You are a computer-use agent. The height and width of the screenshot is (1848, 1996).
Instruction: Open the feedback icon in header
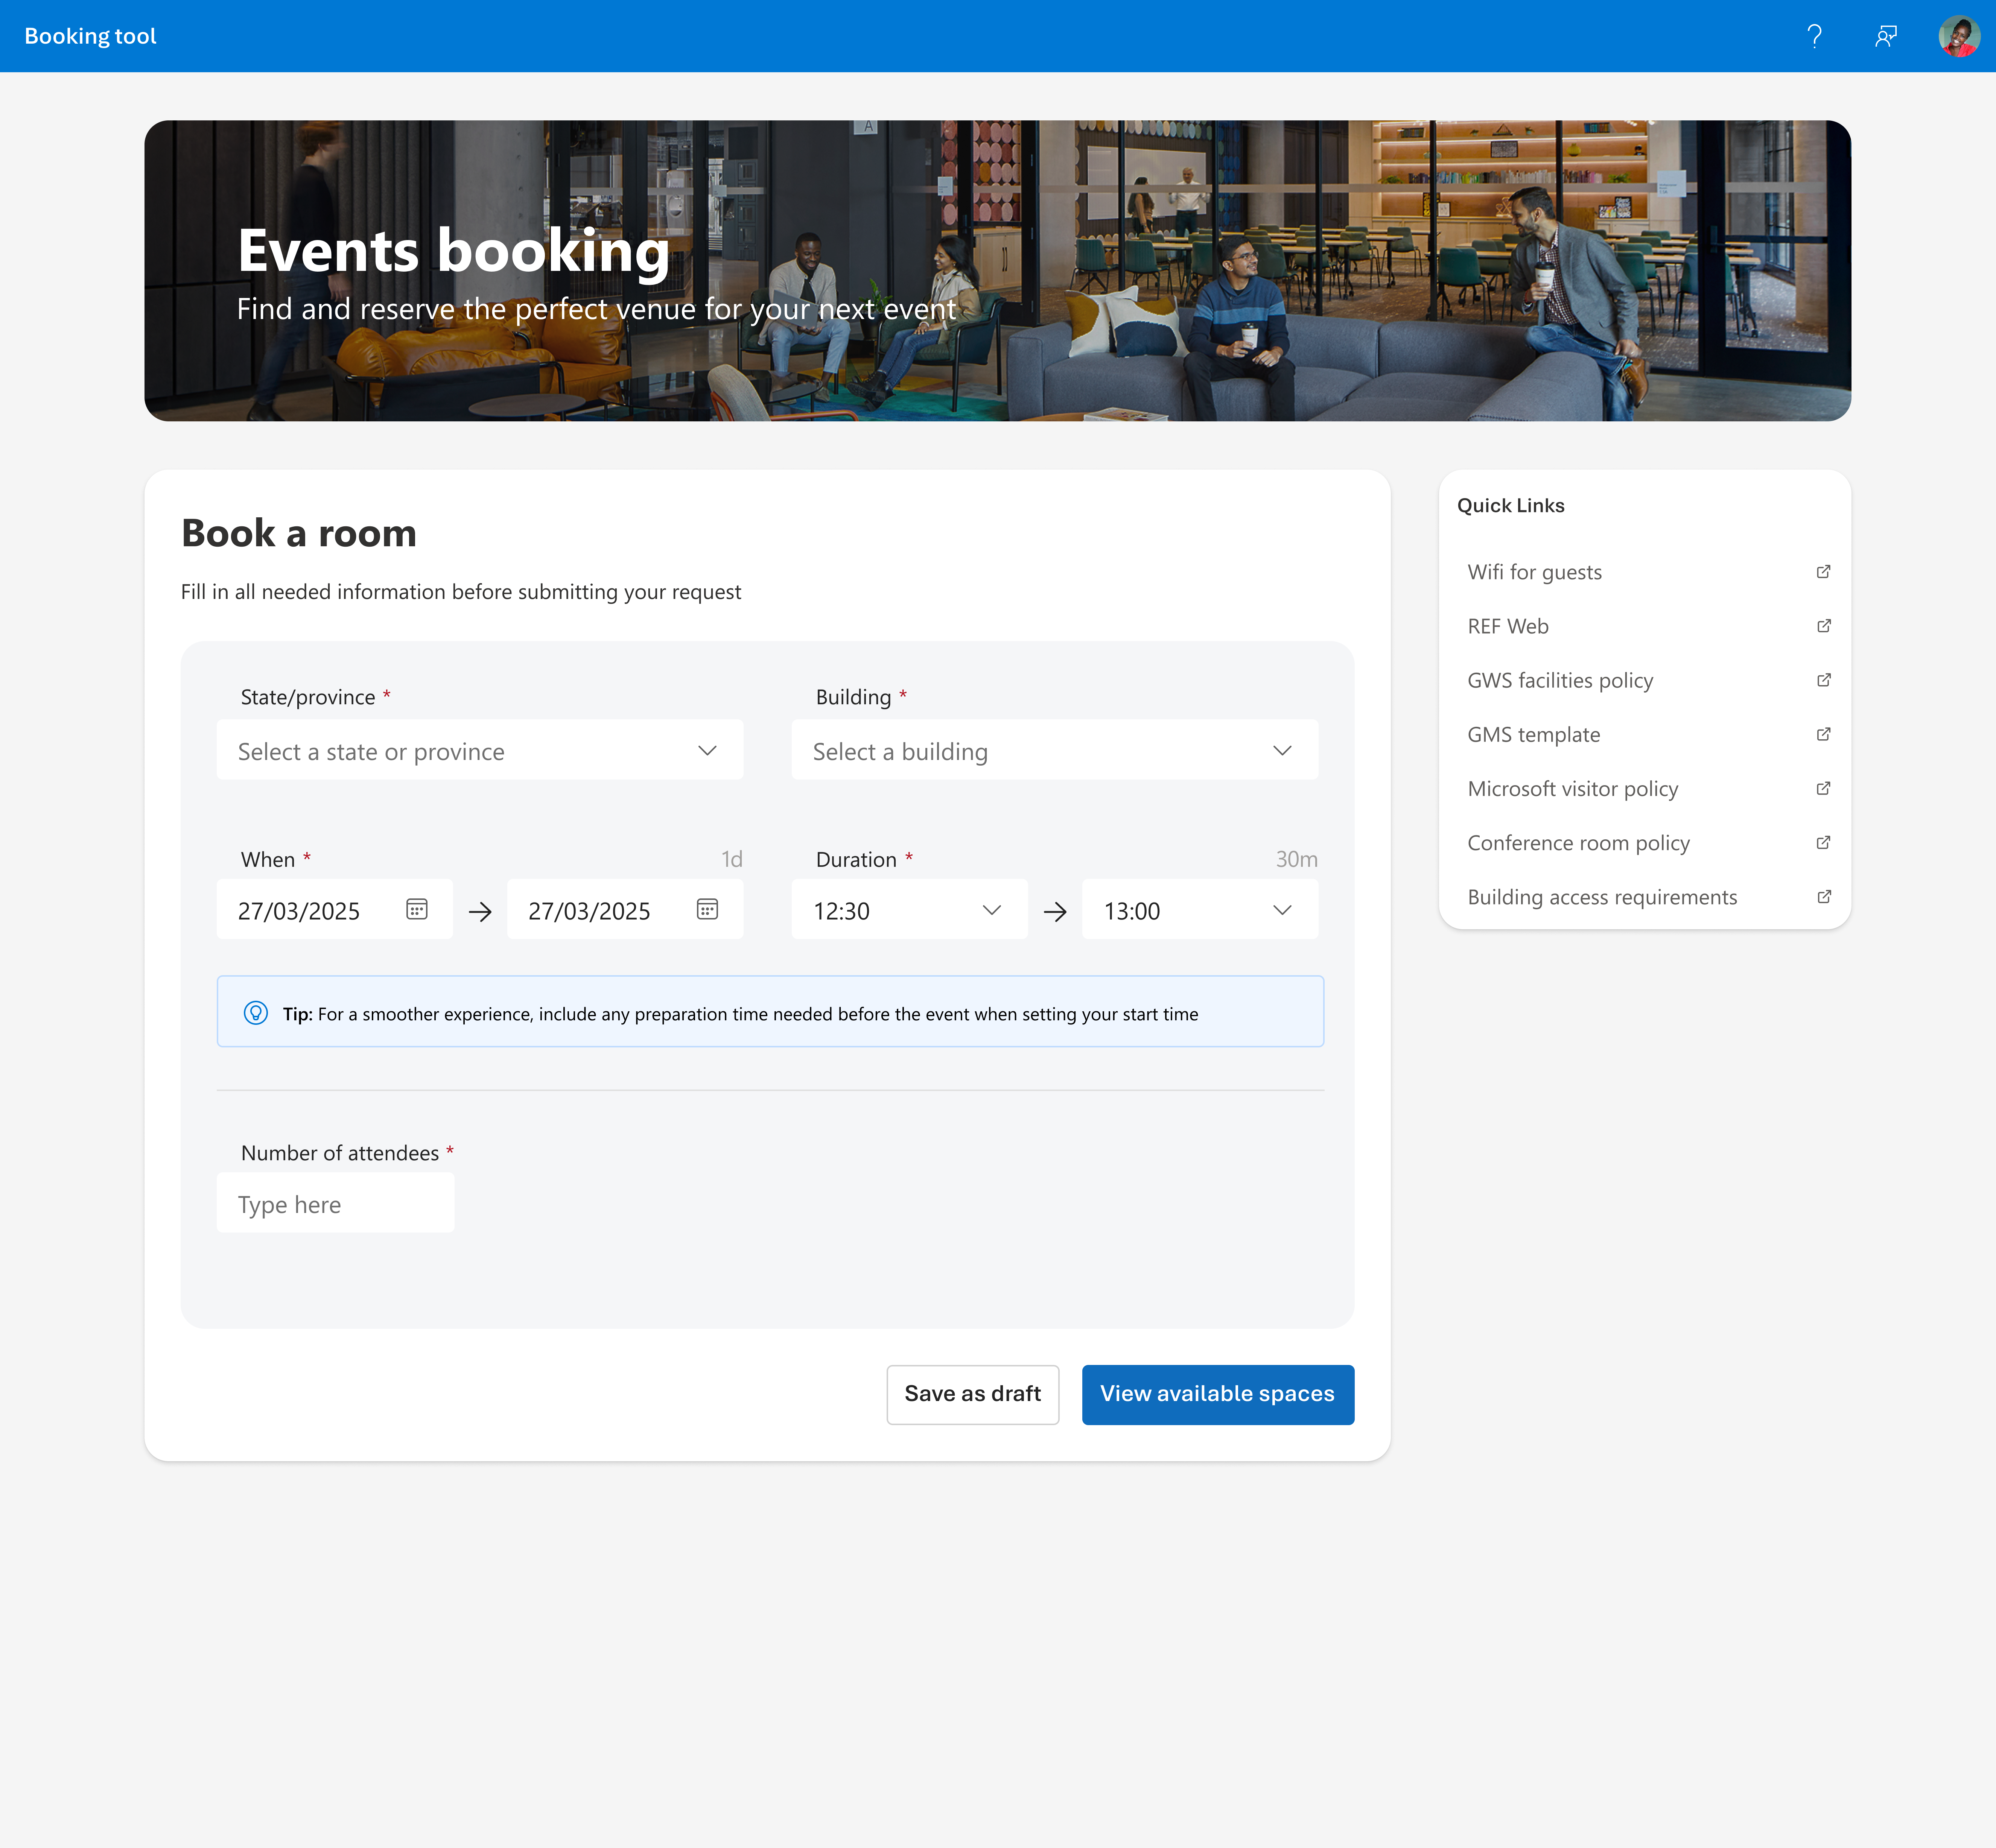[x=1886, y=36]
